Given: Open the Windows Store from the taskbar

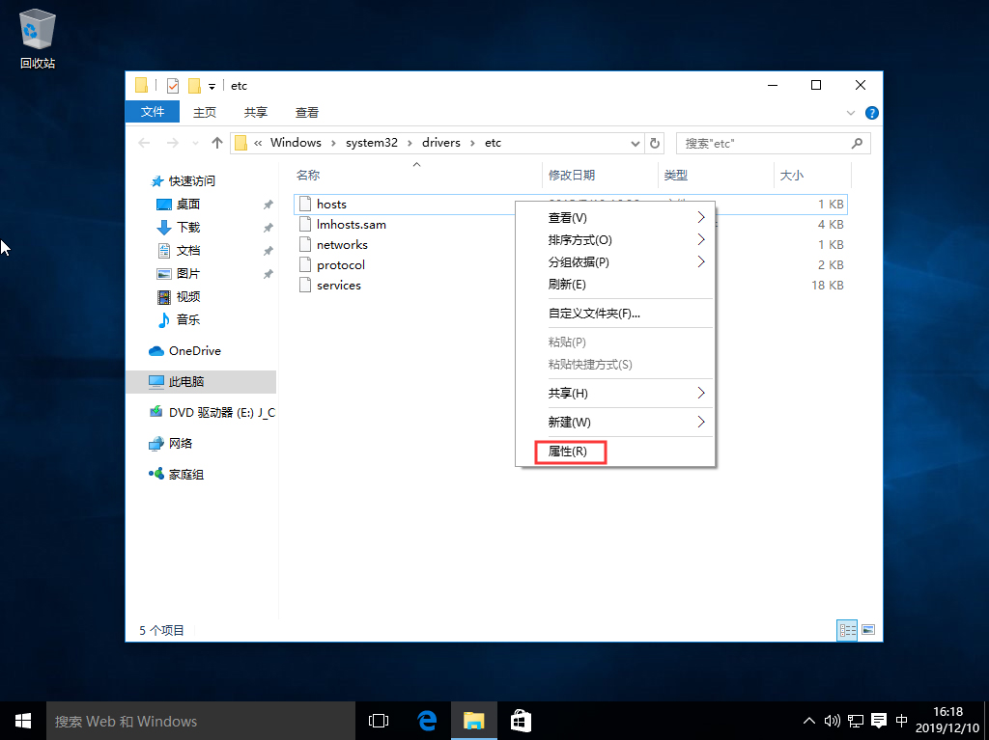Looking at the screenshot, I should click(521, 721).
